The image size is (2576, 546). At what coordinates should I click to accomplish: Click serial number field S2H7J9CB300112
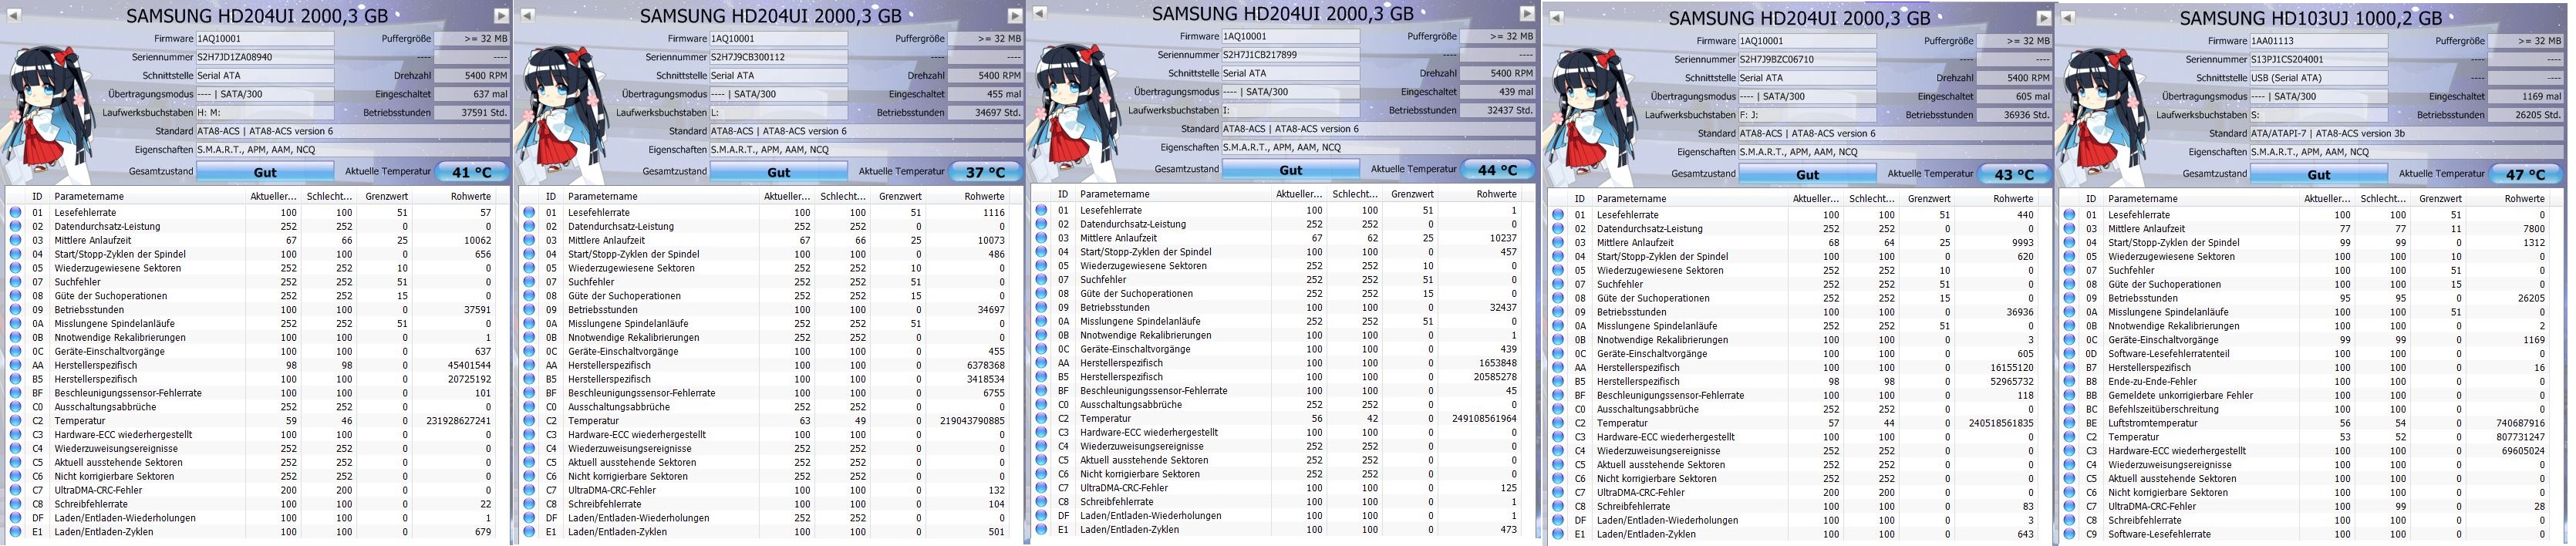coord(779,57)
